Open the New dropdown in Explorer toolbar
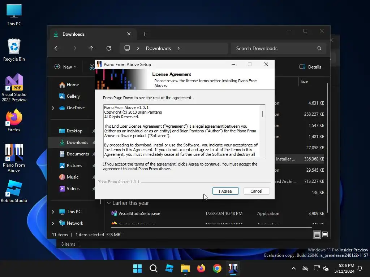 [x=65, y=67]
